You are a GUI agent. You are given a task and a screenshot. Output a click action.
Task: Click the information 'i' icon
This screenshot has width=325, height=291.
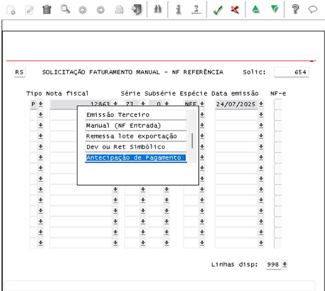tap(178, 9)
